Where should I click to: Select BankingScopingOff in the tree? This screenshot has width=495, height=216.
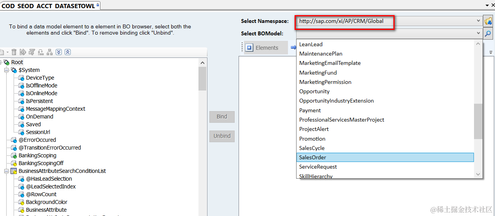click(41, 163)
